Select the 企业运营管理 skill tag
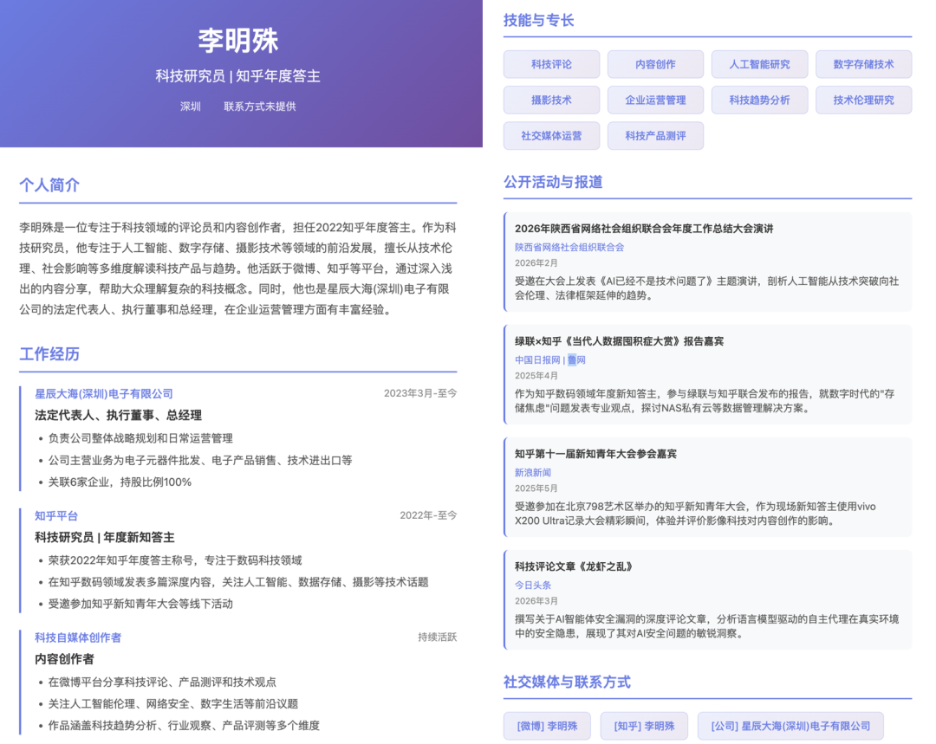This screenshot has width=936, height=744. [655, 100]
